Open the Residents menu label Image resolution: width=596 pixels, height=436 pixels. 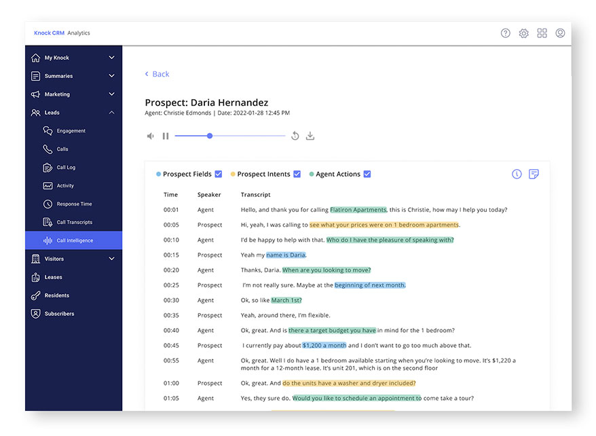56,295
